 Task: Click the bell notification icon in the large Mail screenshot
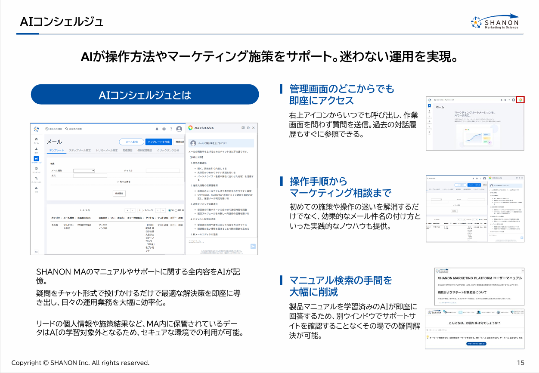(157, 129)
